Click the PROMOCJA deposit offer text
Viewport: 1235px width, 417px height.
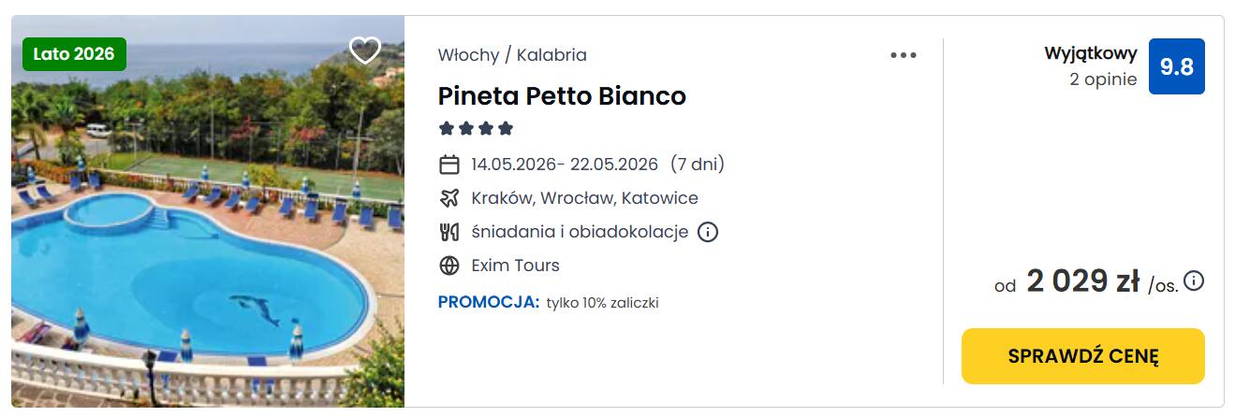(549, 302)
